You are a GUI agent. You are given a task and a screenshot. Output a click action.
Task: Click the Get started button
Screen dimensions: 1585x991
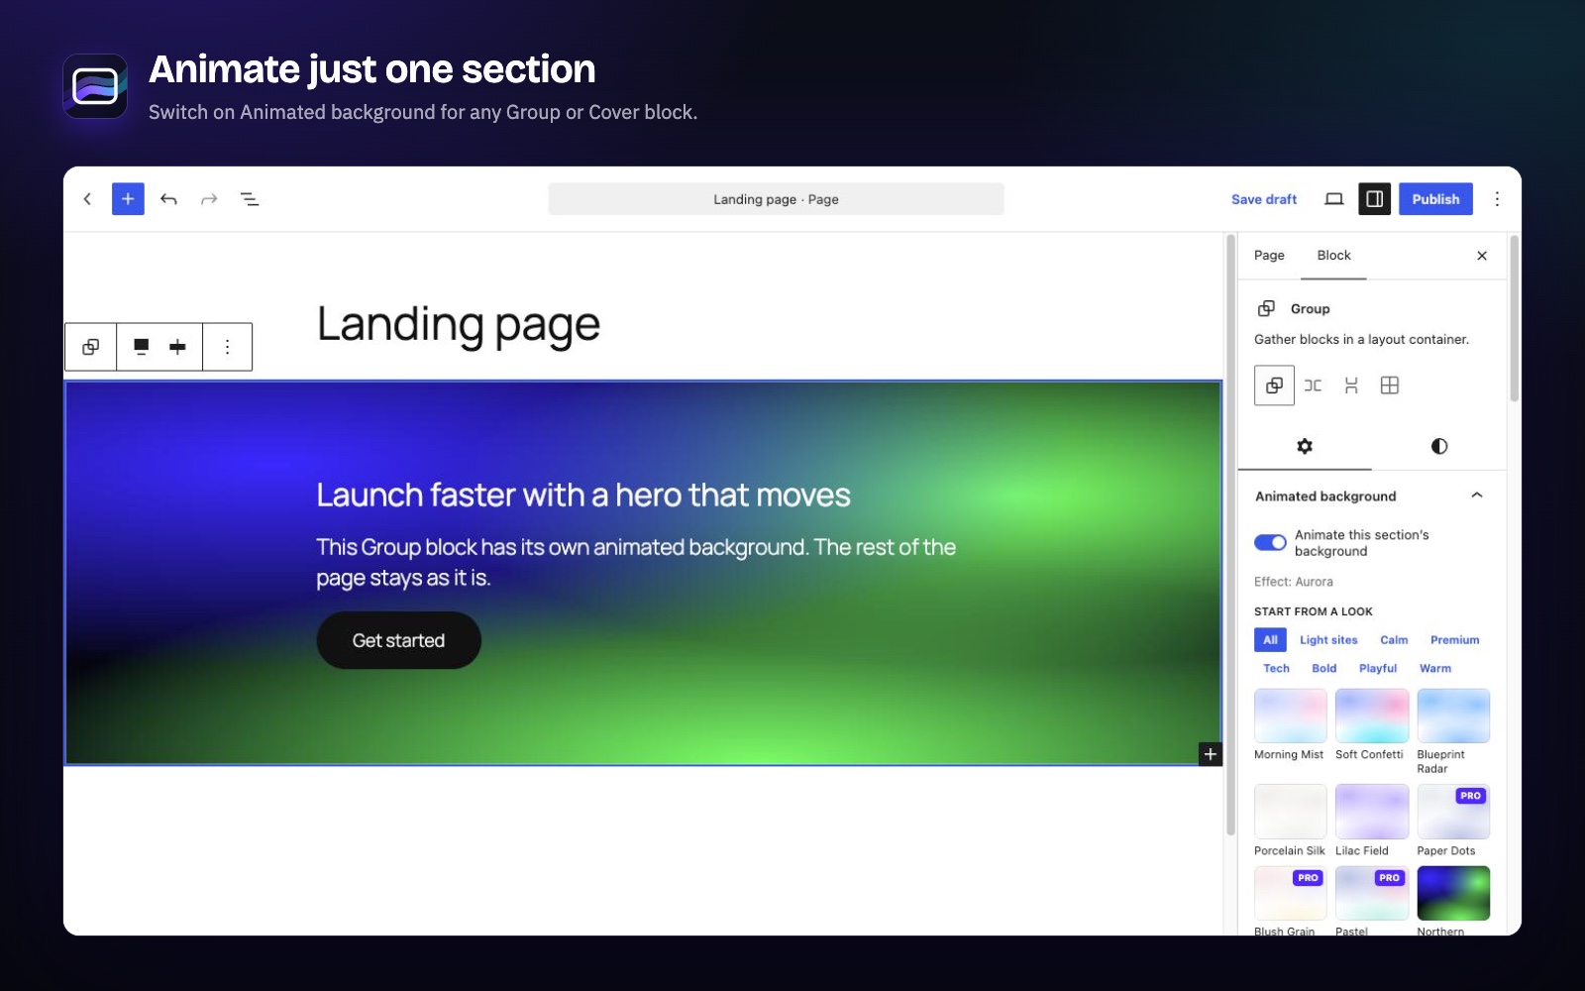point(398,640)
